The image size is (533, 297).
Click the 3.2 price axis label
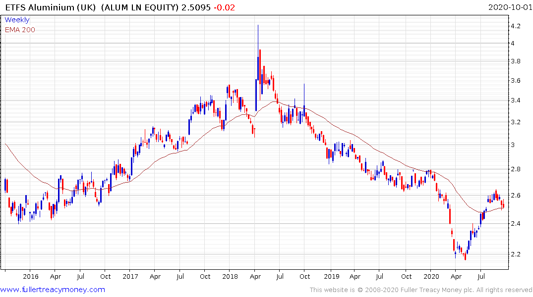(515, 122)
